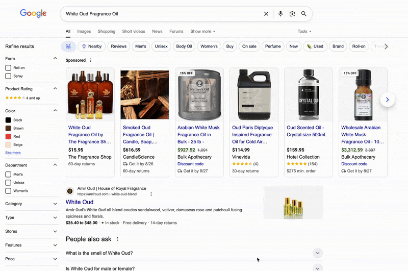The height and width of the screenshot is (271, 408).
Task: Click See more colors link
Action: (13, 153)
